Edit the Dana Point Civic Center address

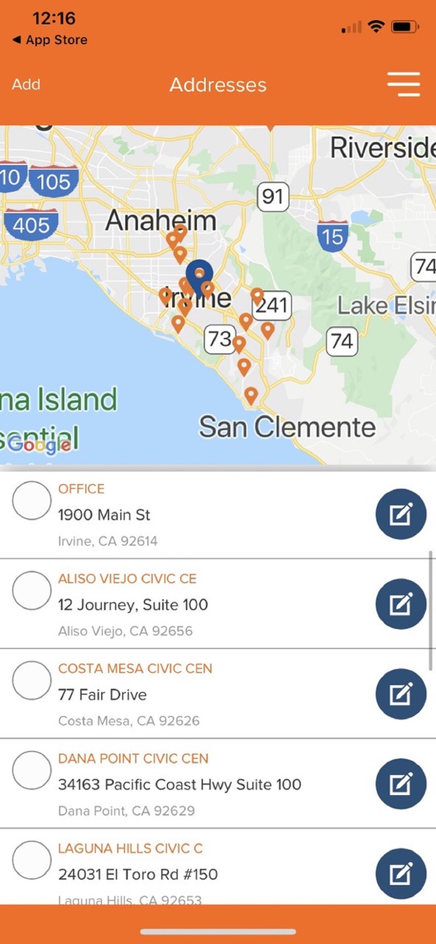(400, 784)
